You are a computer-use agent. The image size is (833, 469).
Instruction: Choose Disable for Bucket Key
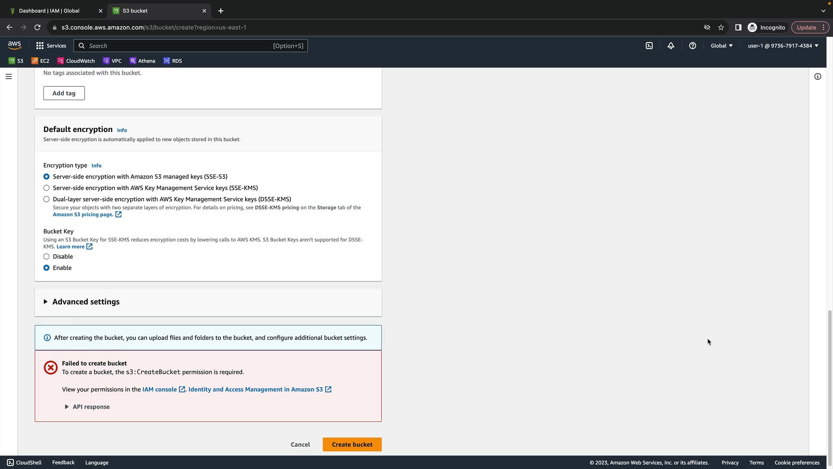tap(46, 257)
